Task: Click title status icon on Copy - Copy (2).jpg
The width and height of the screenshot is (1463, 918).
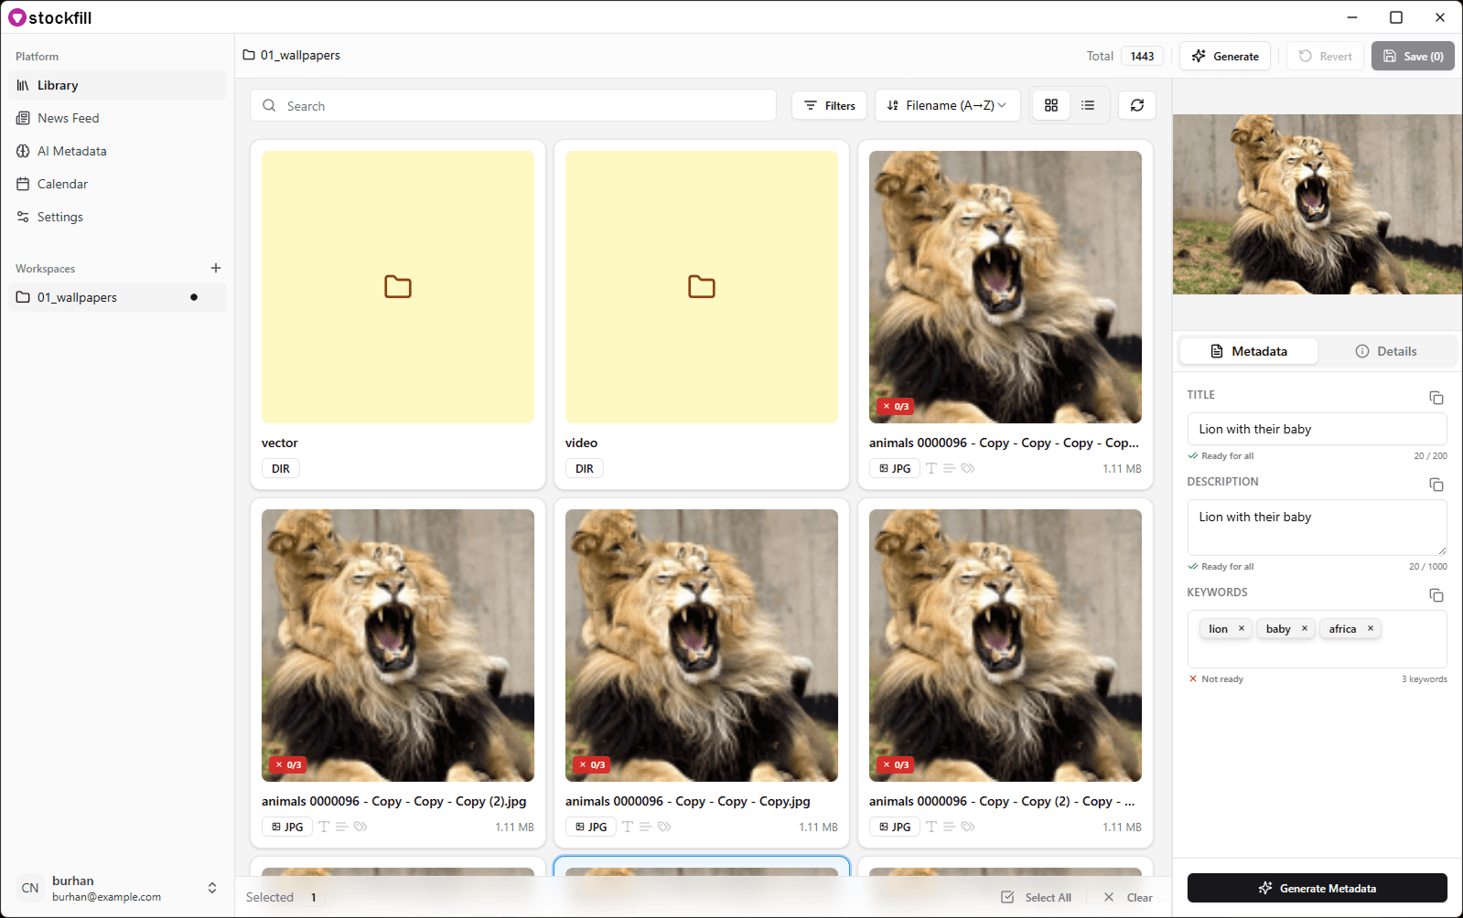Action: pyautogui.click(x=324, y=827)
